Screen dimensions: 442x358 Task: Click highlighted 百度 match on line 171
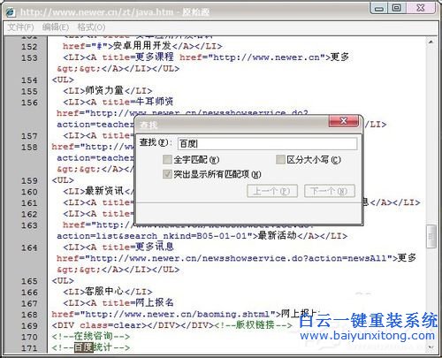(x=83, y=347)
